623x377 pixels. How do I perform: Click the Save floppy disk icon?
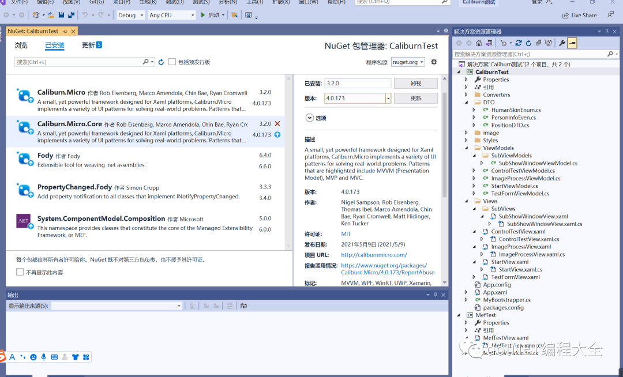[x=61, y=15]
